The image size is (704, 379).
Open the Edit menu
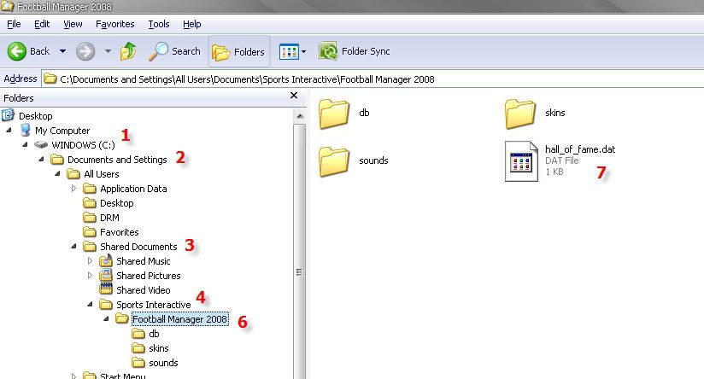pyautogui.click(x=42, y=24)
